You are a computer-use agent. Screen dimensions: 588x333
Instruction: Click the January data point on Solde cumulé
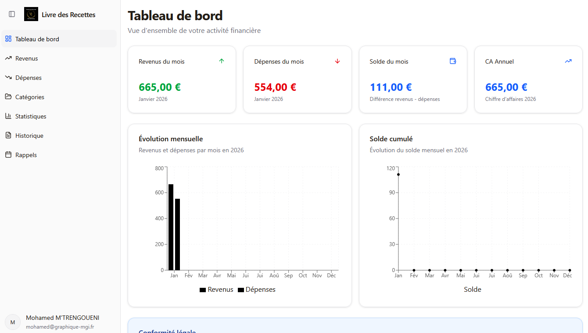coord(398,175)
